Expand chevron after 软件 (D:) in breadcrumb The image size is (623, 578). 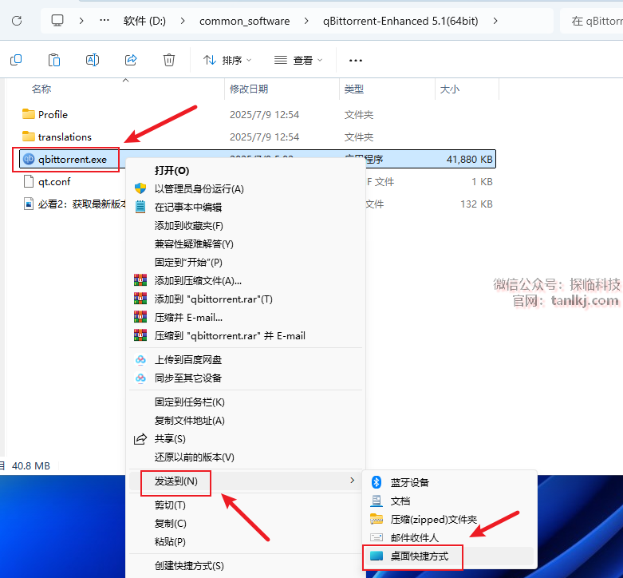pos(183,21)
